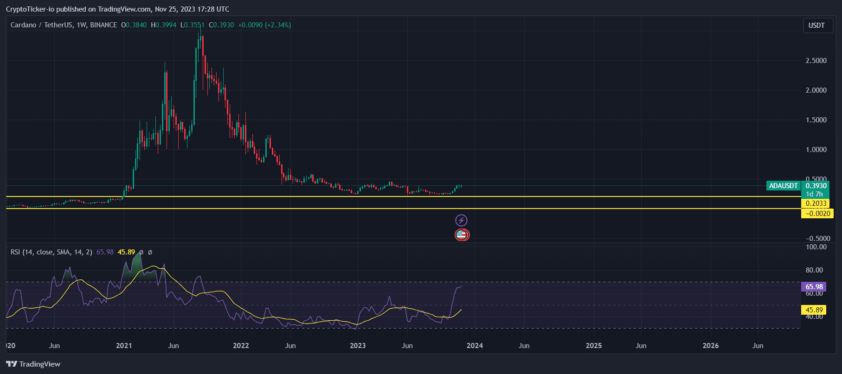The image size is (842, 374).
Task: Click the 2026 label on time axis
Action: (711, 346)
